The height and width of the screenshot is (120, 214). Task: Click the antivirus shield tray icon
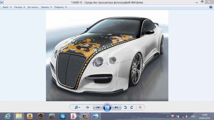[173, 116]
